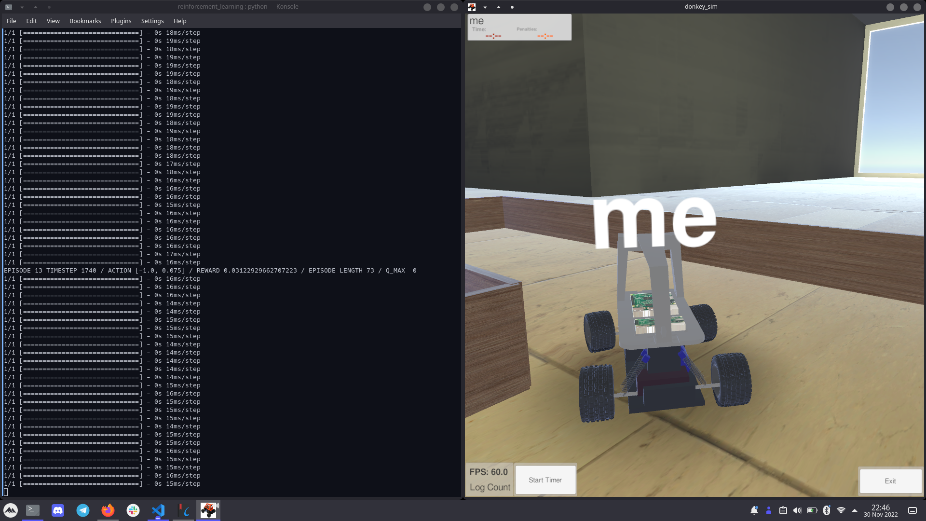The height and width of the screenshot is (521, 926).
Task: Open Discord from the taskbar
Action: click(x=58, y=510)
